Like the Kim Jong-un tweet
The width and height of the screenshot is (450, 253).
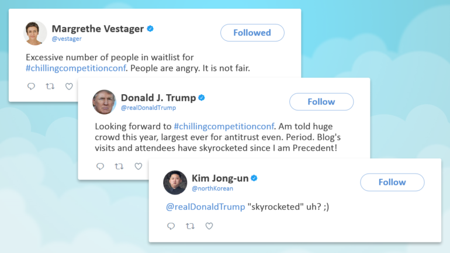209,226
